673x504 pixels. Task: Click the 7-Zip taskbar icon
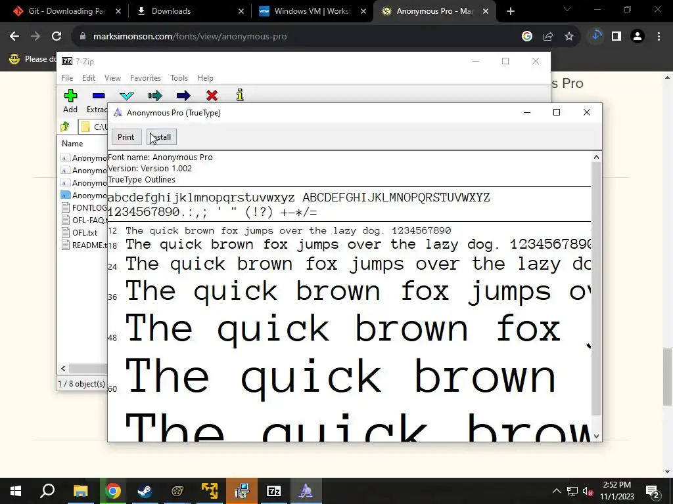pos(274,491)
